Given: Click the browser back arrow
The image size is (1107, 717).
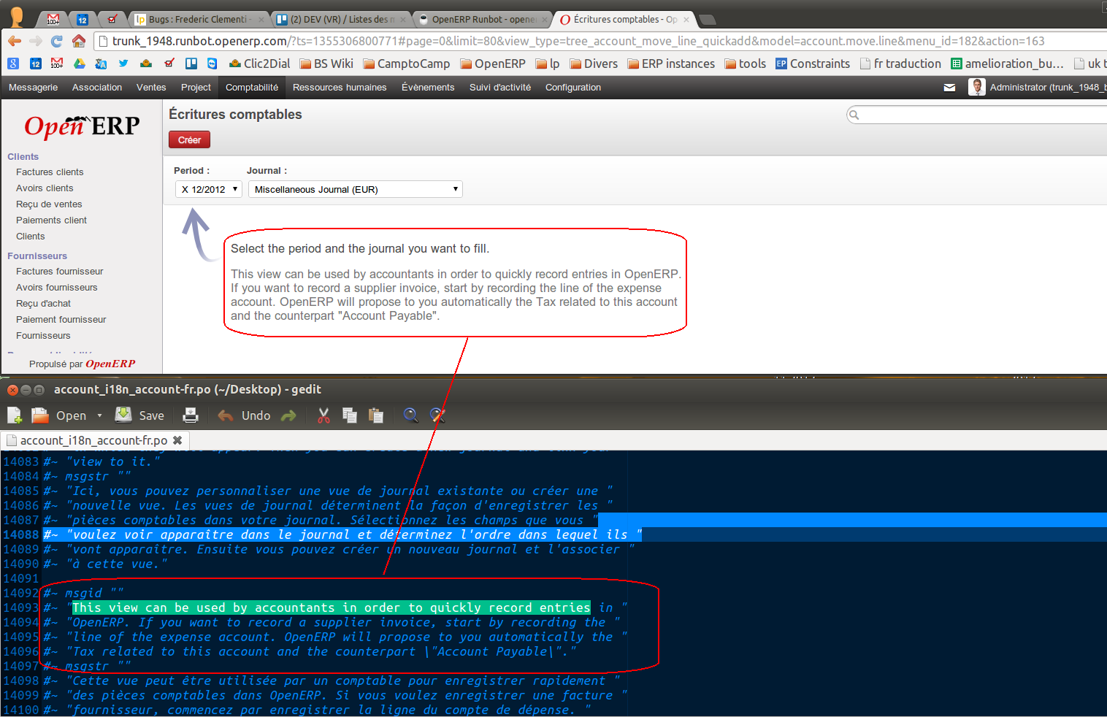Looking at the screenshot, I should 15,41.
